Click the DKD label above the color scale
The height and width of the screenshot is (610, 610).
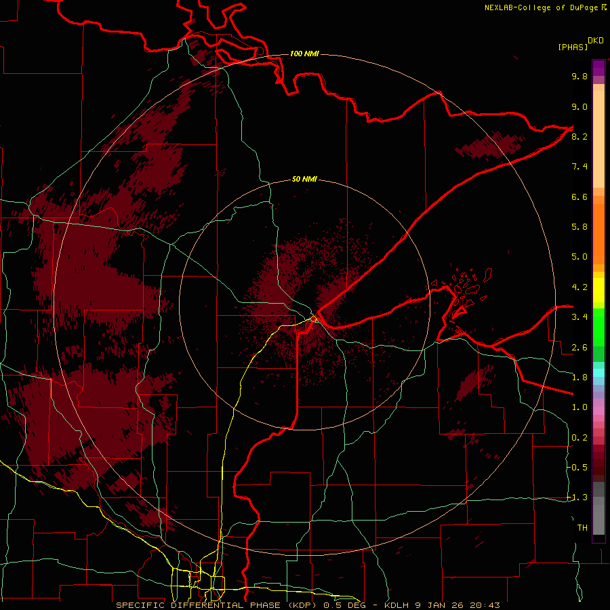(596, 41)
